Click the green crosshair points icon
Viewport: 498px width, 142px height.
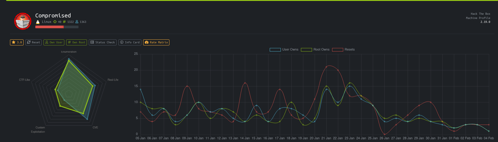tap(55, 22)
